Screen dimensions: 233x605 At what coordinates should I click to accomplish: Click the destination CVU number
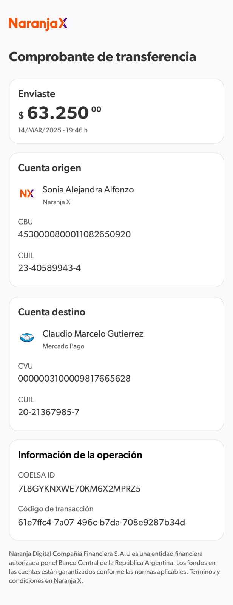point(74,378)
